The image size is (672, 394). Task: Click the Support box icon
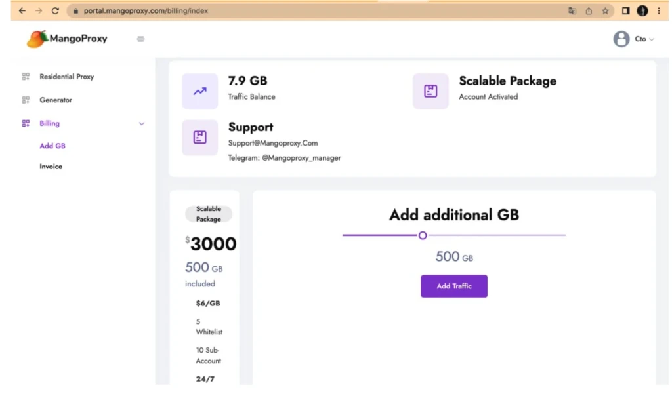pos(199,137)
